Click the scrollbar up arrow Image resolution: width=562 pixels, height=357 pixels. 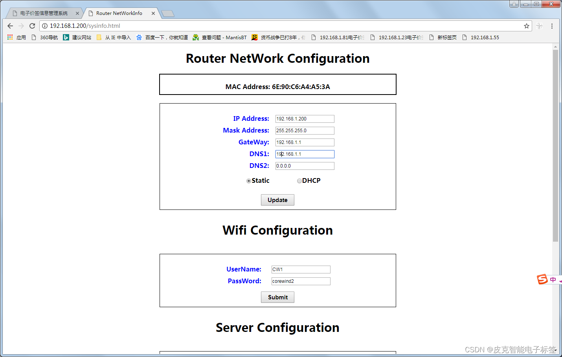click(x=555, y=46)
